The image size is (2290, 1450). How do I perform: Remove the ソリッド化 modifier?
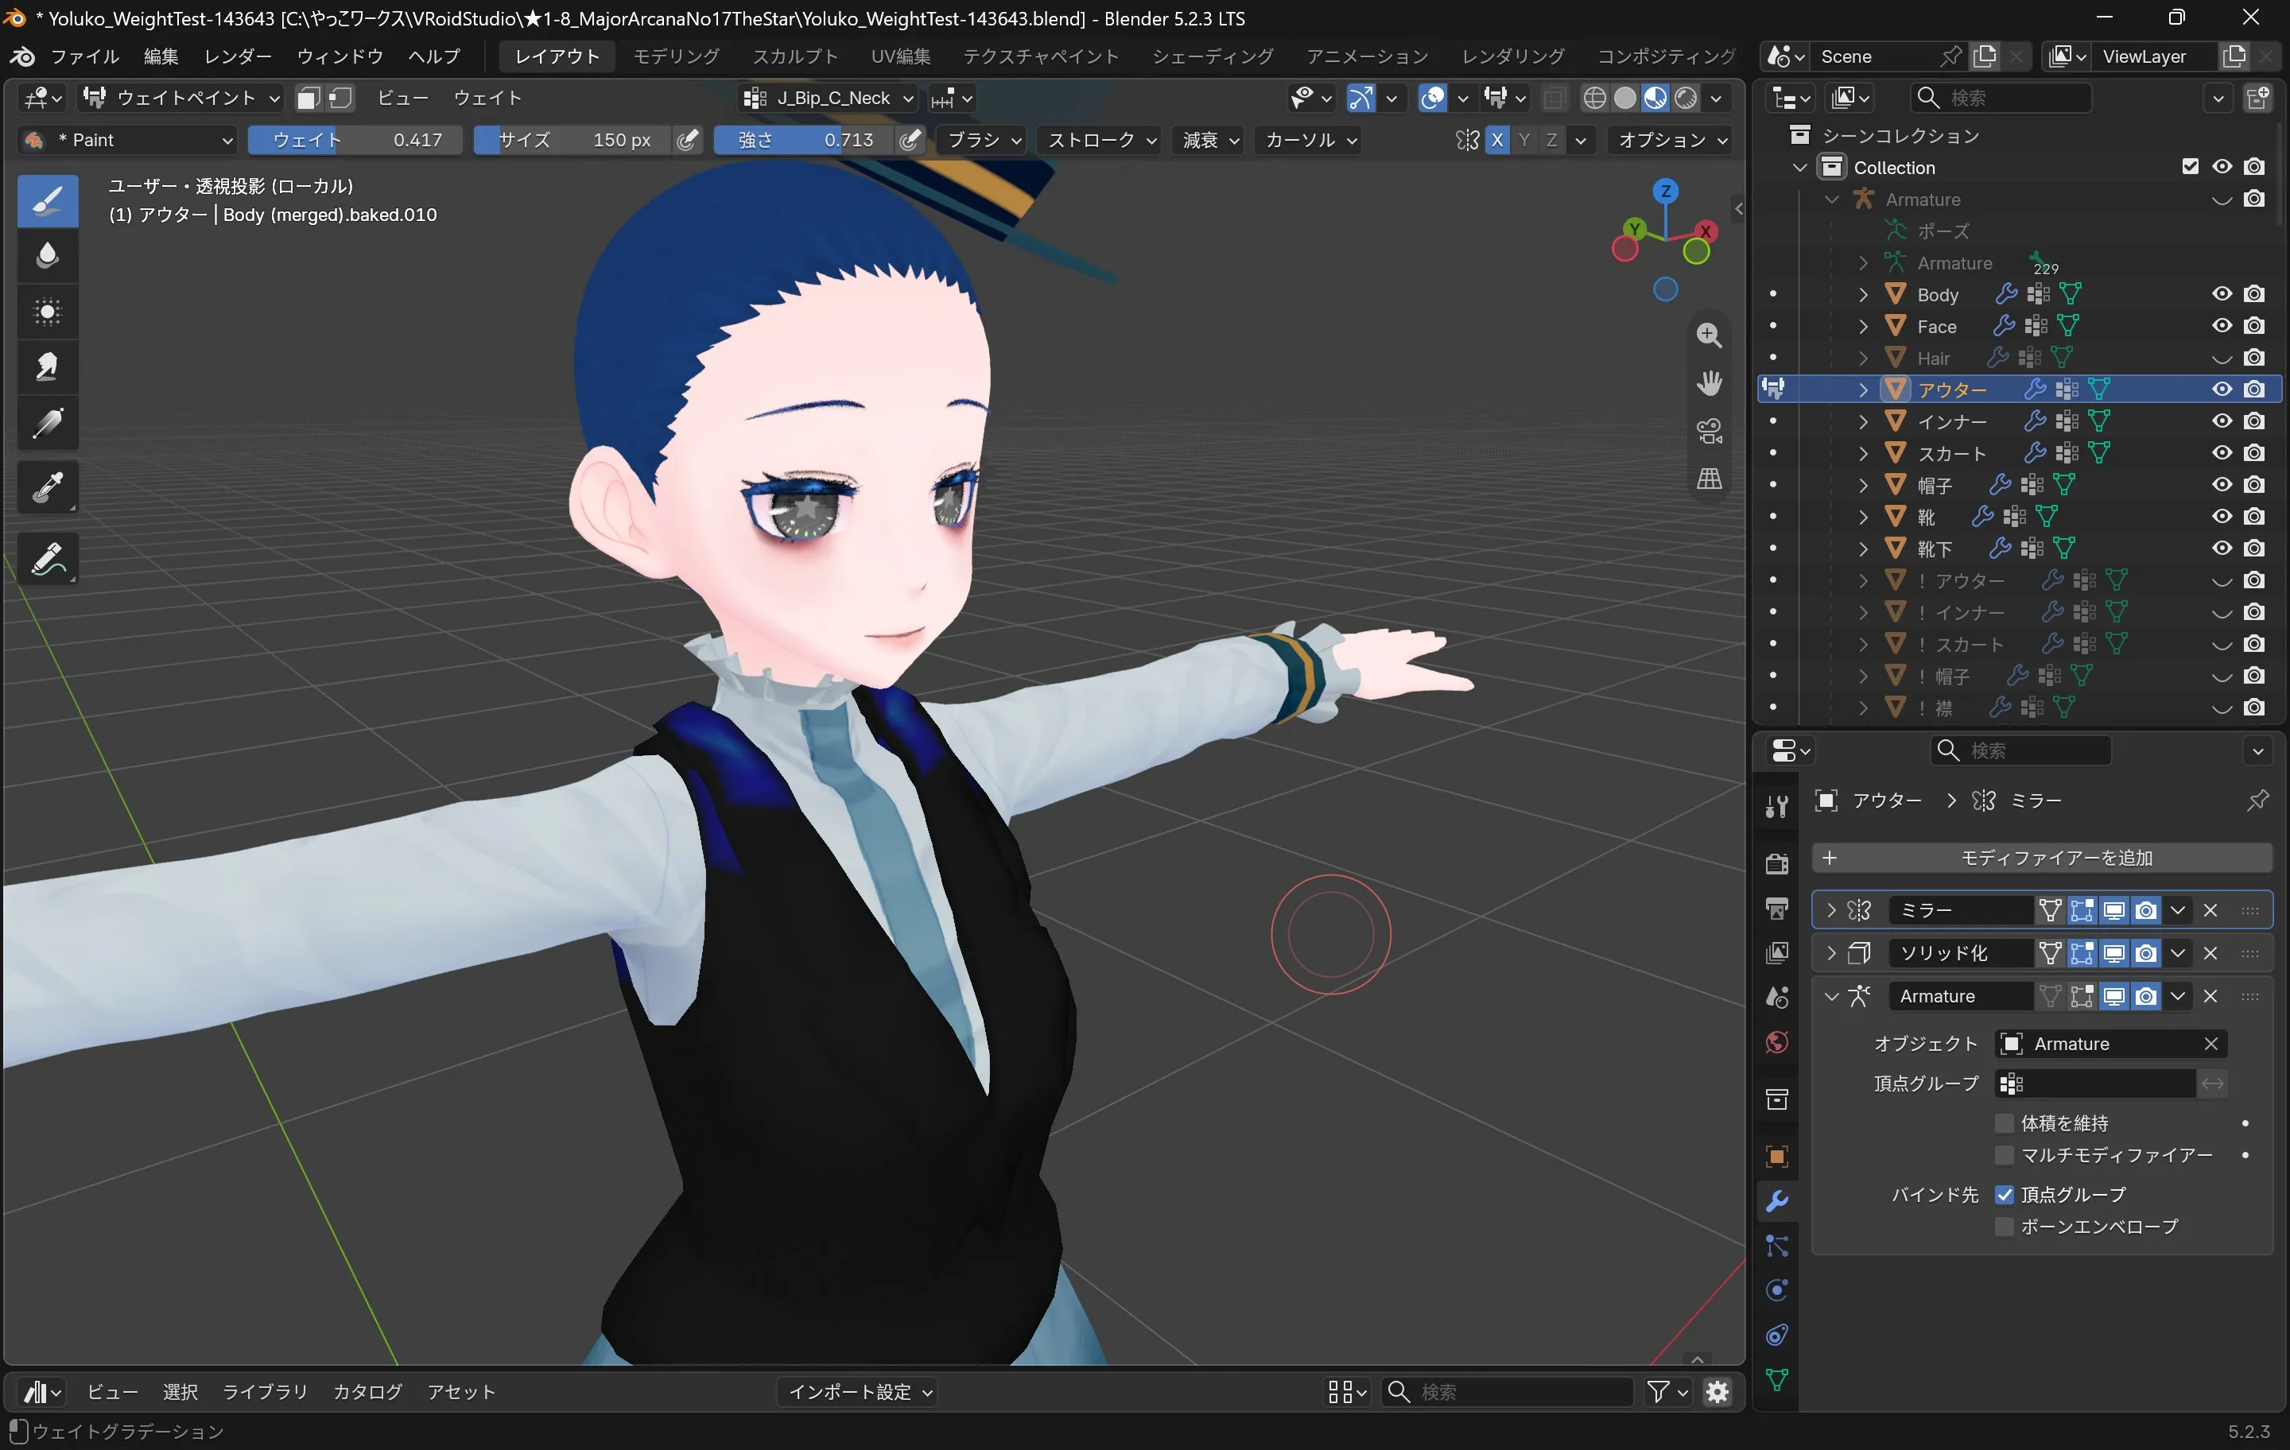tap(2210, 952)
